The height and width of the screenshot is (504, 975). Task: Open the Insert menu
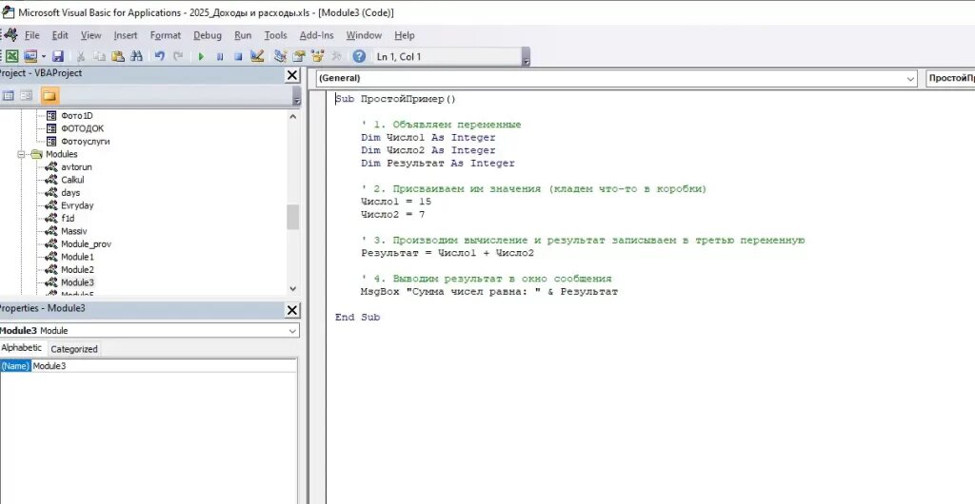coord(127,35)
